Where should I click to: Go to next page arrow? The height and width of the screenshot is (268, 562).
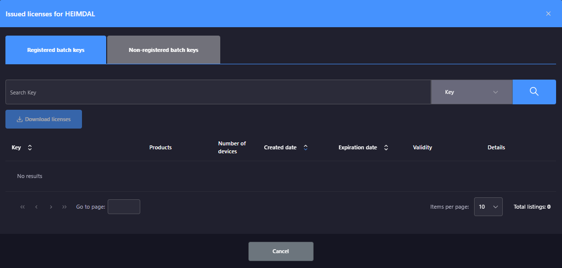(x=51, y=207)
